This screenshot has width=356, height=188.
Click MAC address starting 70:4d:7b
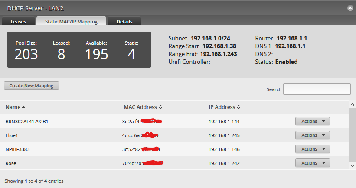(143, 163)
